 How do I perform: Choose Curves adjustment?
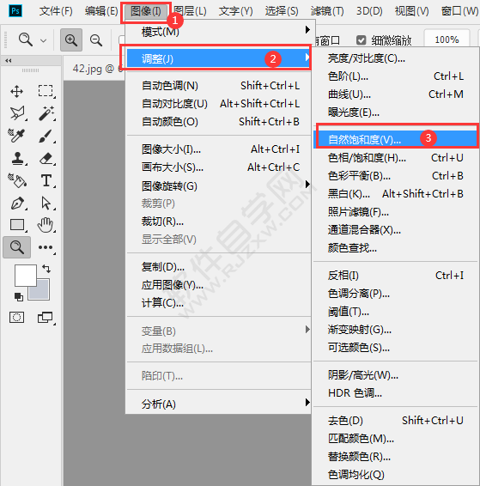click(395, 94)
